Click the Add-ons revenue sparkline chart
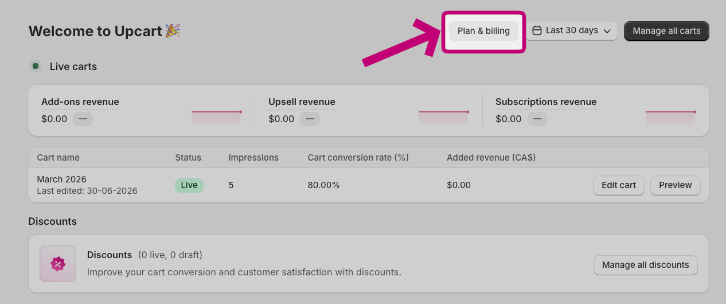726x304 pixels. pyautogui.click(x=217, y=117)
